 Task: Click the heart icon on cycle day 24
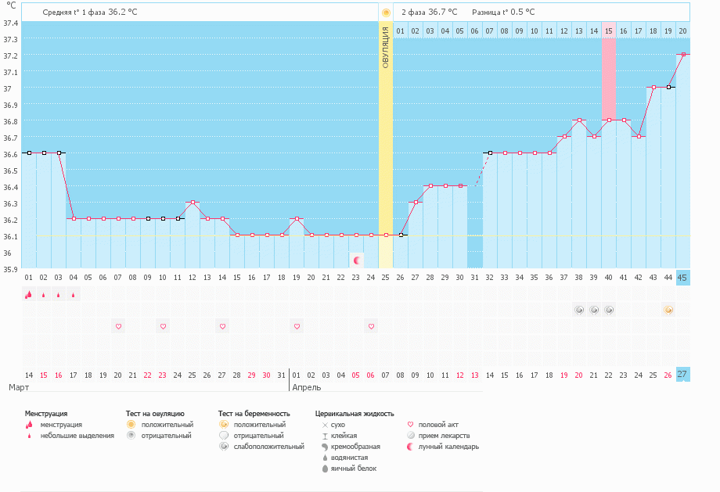[x=372, y=326]
